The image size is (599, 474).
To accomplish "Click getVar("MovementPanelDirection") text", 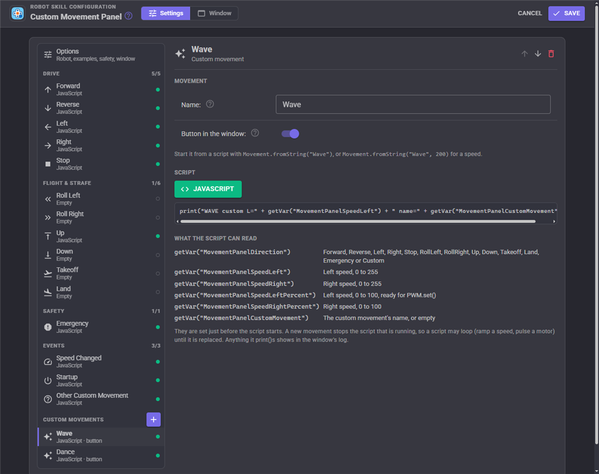I will (232, 252).
